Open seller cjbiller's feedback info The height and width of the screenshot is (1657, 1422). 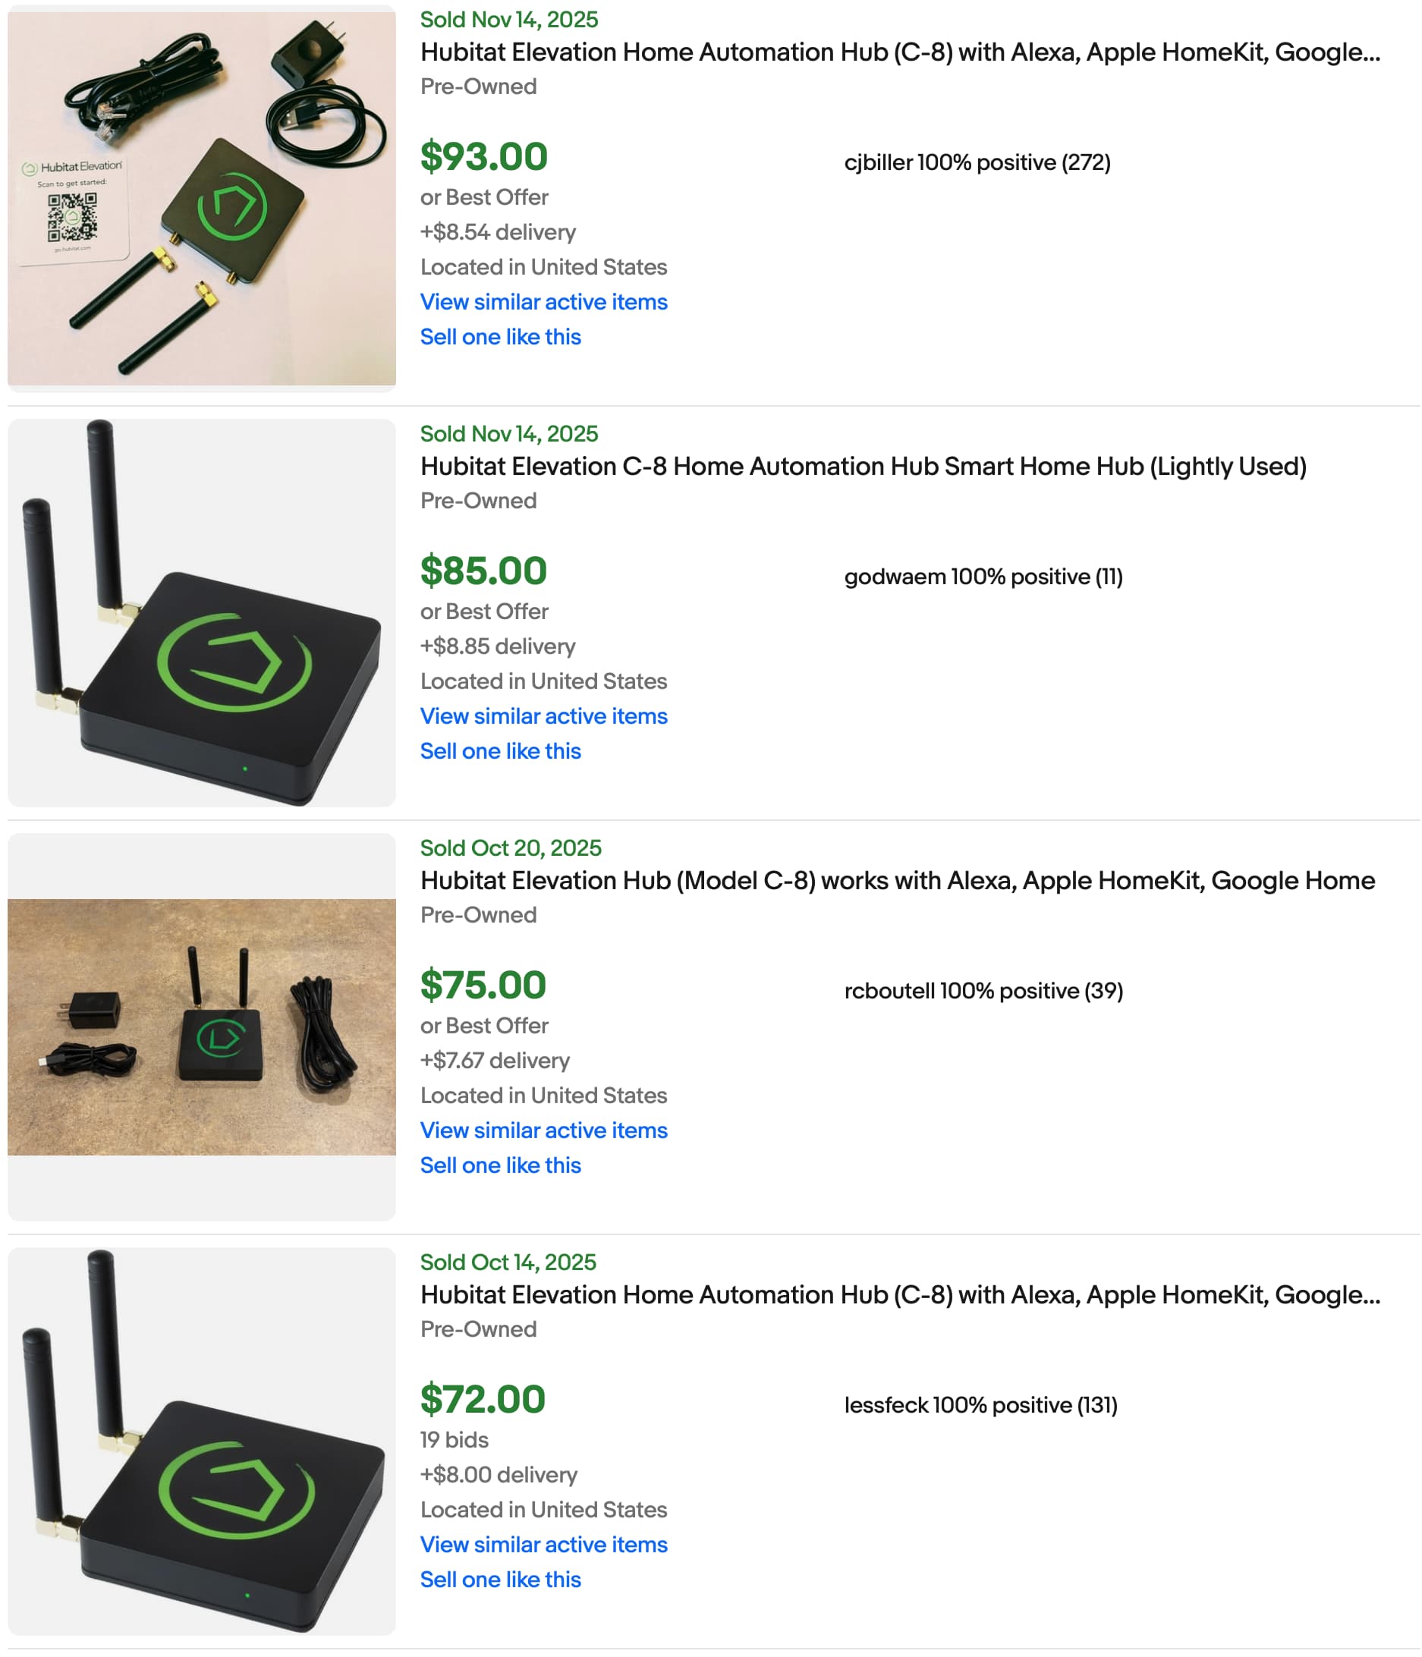[x=977, y=162]
